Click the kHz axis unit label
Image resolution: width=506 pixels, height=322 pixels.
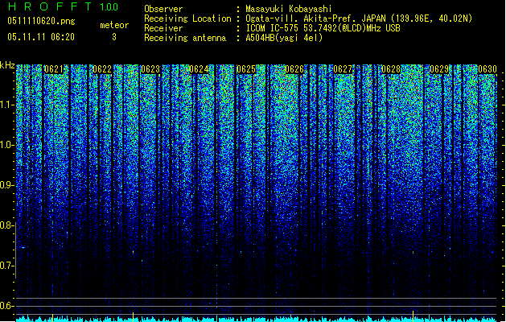click(7, 65)
